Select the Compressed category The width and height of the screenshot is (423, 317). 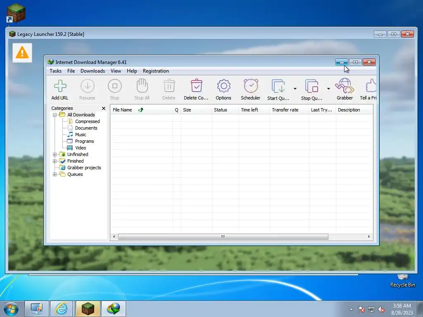click(x=88, y=121)
